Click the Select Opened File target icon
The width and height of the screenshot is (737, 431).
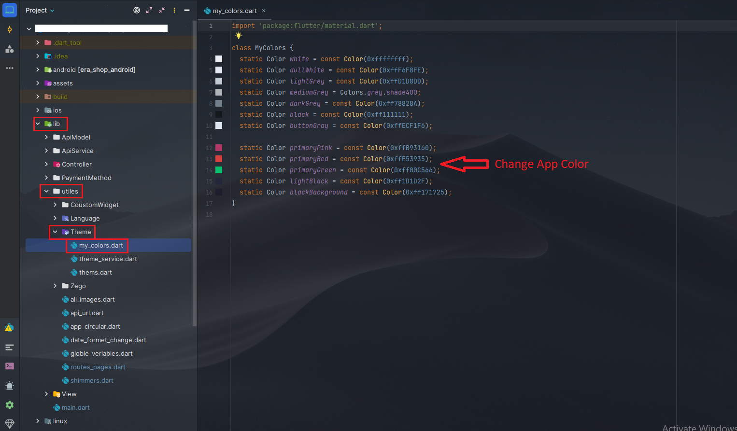pos(137,10)
